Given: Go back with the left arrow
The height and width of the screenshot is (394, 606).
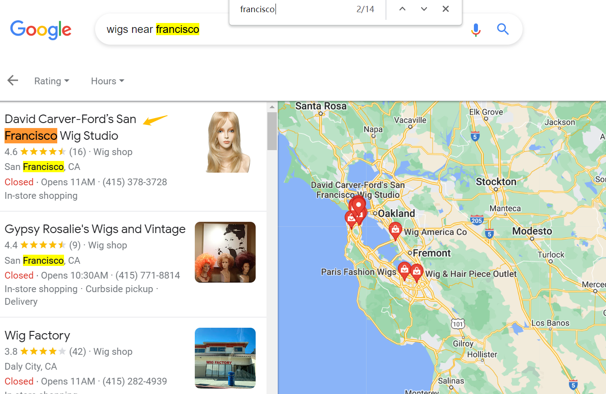Looking at the screenshot, I should click(x=13, y=81).
